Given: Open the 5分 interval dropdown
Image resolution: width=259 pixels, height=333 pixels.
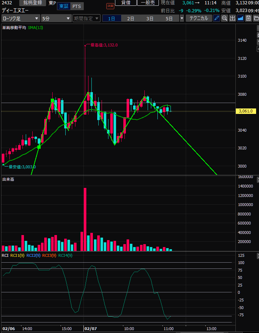Looking at the screenshot, I should [56, 18].
